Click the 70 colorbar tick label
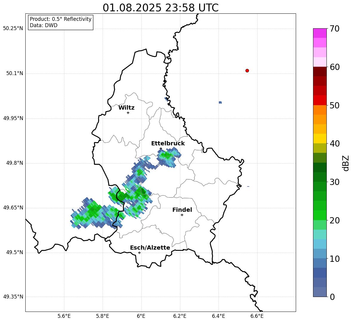This screenshot has width=353, height=322. tap(335, 29)
